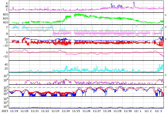Click the 2025 year label

pyautogui.click(x=5, y=111)
